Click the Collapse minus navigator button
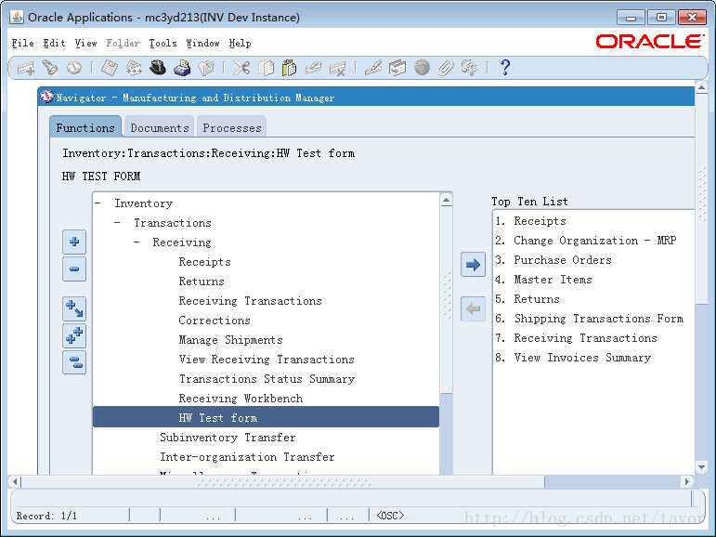Viewport: 716px width, 537px height. [x=74, y=268]
